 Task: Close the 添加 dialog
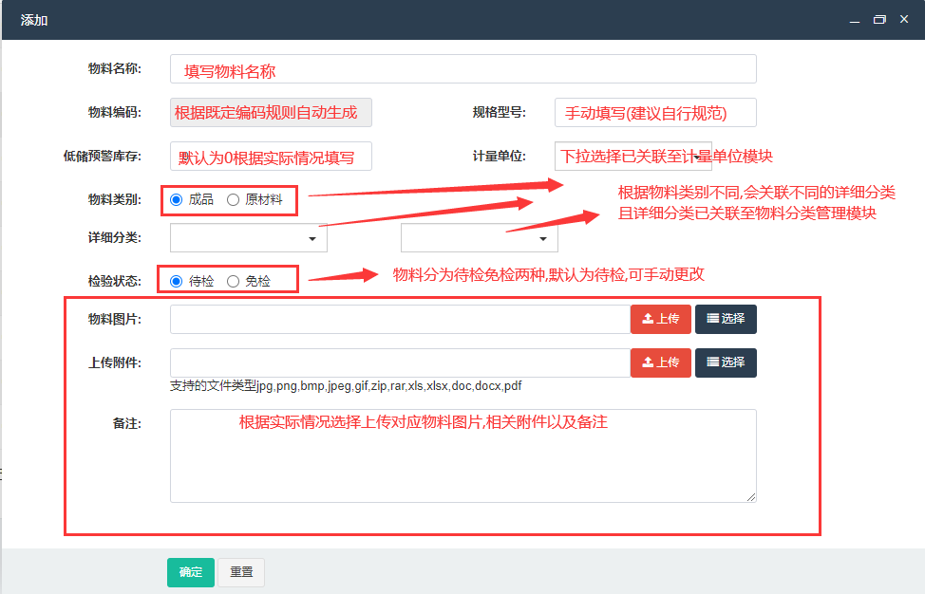[x=904, y=19]
